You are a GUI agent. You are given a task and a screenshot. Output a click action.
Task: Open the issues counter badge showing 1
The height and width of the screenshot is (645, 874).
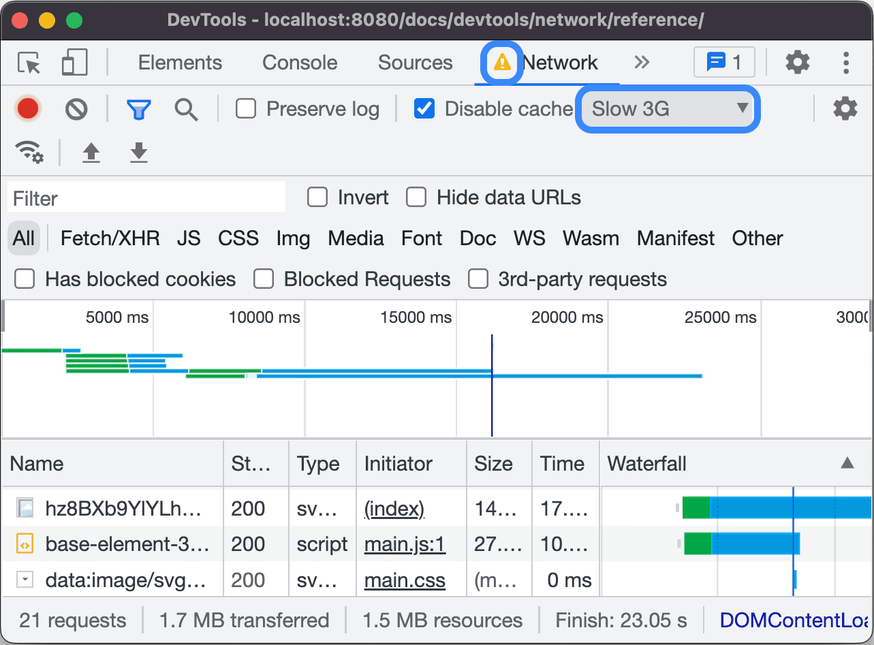point(724,63)
